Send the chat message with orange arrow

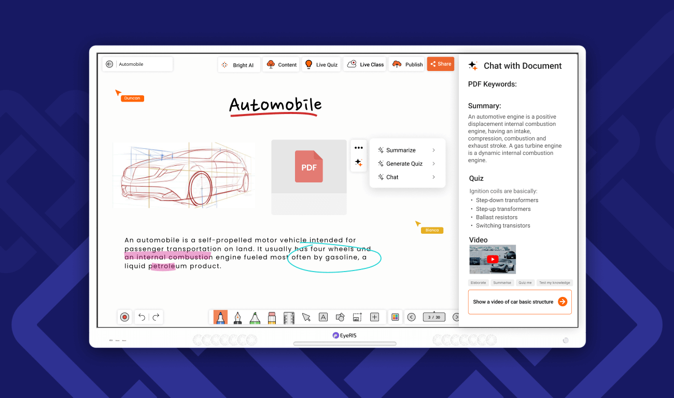click(563, 302)
